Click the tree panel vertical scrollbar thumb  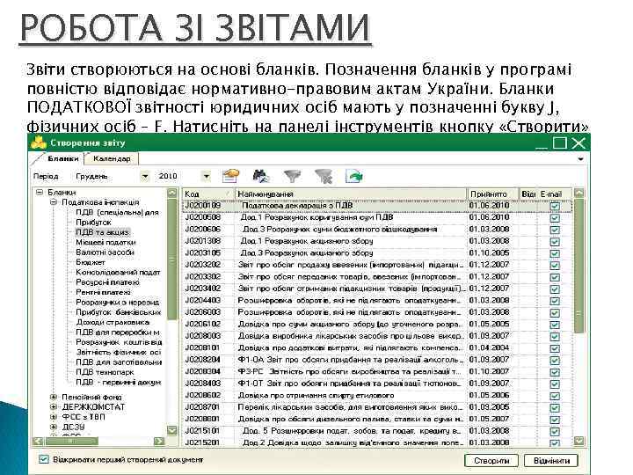pyautogui.click(x=172, y=259)
